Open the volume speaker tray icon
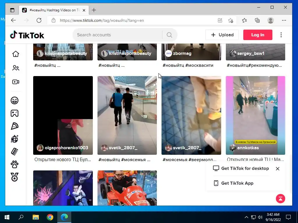The image size is (298, 223). [x=260, y=217]
